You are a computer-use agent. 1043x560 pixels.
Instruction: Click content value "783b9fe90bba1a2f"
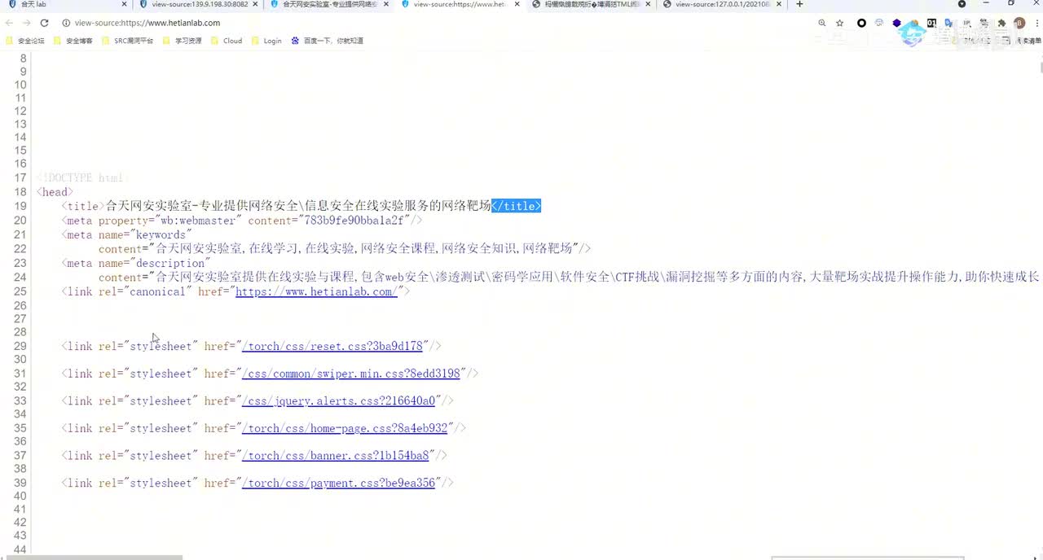(354, 221)
